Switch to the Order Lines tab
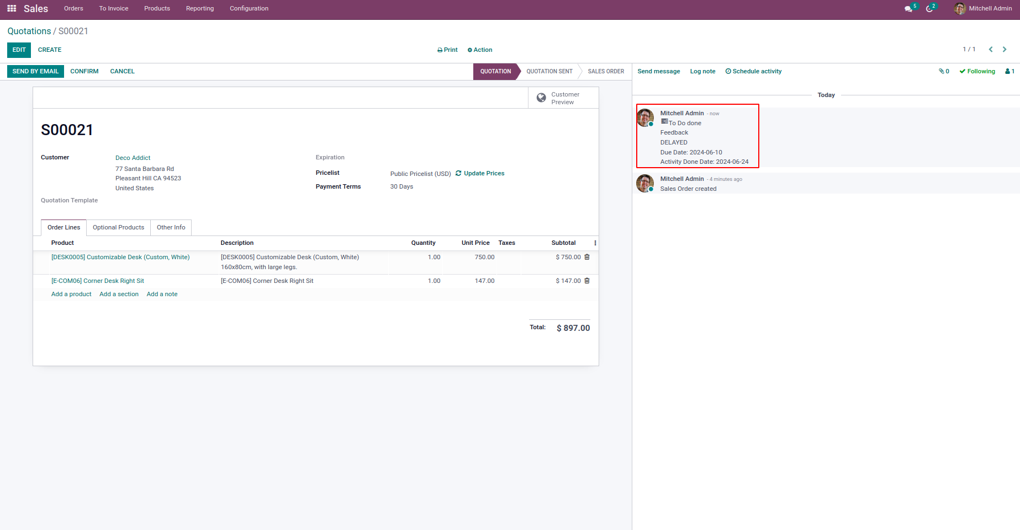1020x530 pixels. tap(64, 227)
